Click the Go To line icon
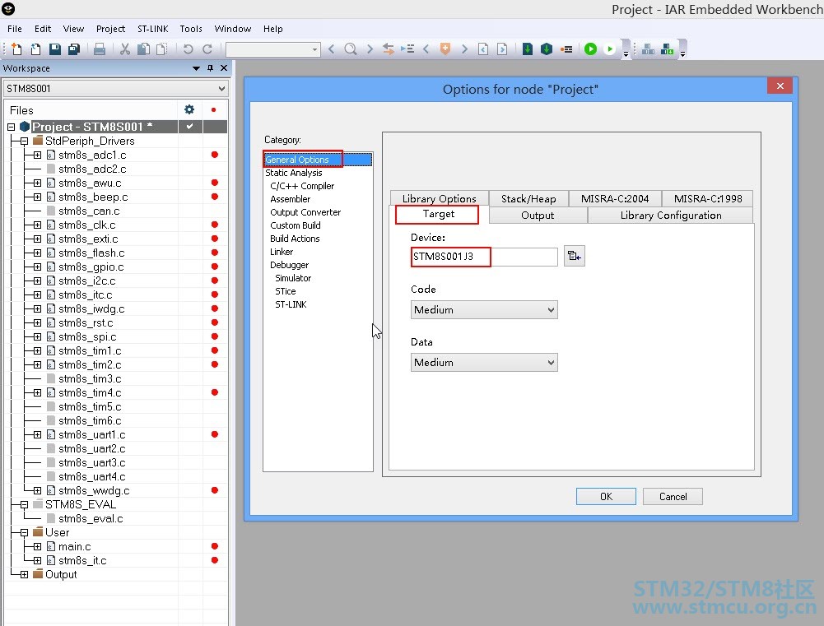 [407, 49]
